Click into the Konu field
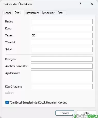Screen dimensions: 98x118 tap(62, 28)
